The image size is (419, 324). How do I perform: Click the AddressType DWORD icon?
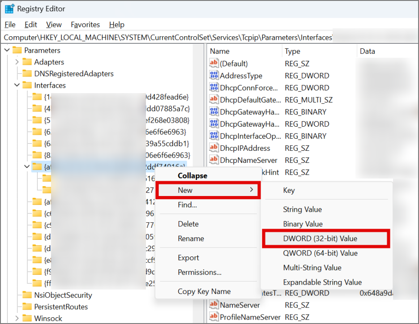click(214, 75)
